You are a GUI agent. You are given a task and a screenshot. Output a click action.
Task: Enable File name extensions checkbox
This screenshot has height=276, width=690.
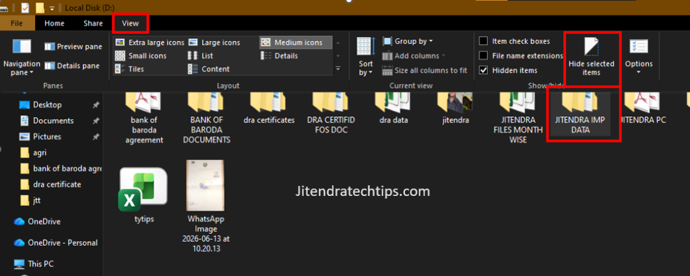[484, 56]
